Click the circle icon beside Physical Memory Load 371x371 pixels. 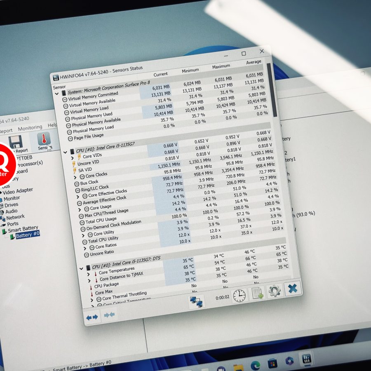69,132
